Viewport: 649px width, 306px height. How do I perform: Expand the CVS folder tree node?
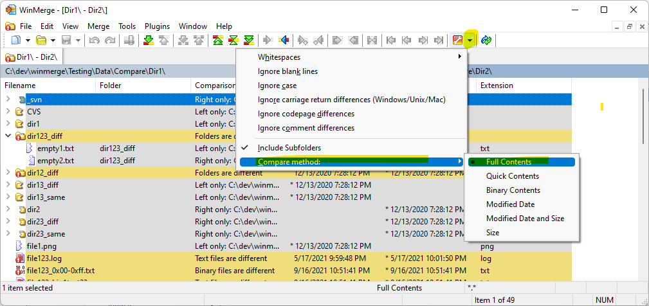pyautogui.click(x=8, y=111)
